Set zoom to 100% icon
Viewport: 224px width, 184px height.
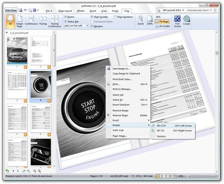tap(150, 20)
